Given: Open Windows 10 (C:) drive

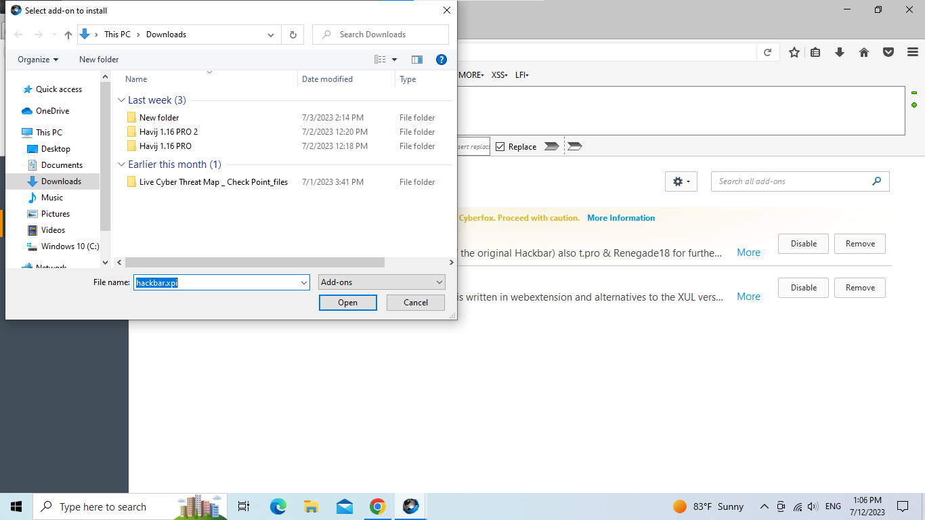Looking at the screenshot, I should coord(70,246).
